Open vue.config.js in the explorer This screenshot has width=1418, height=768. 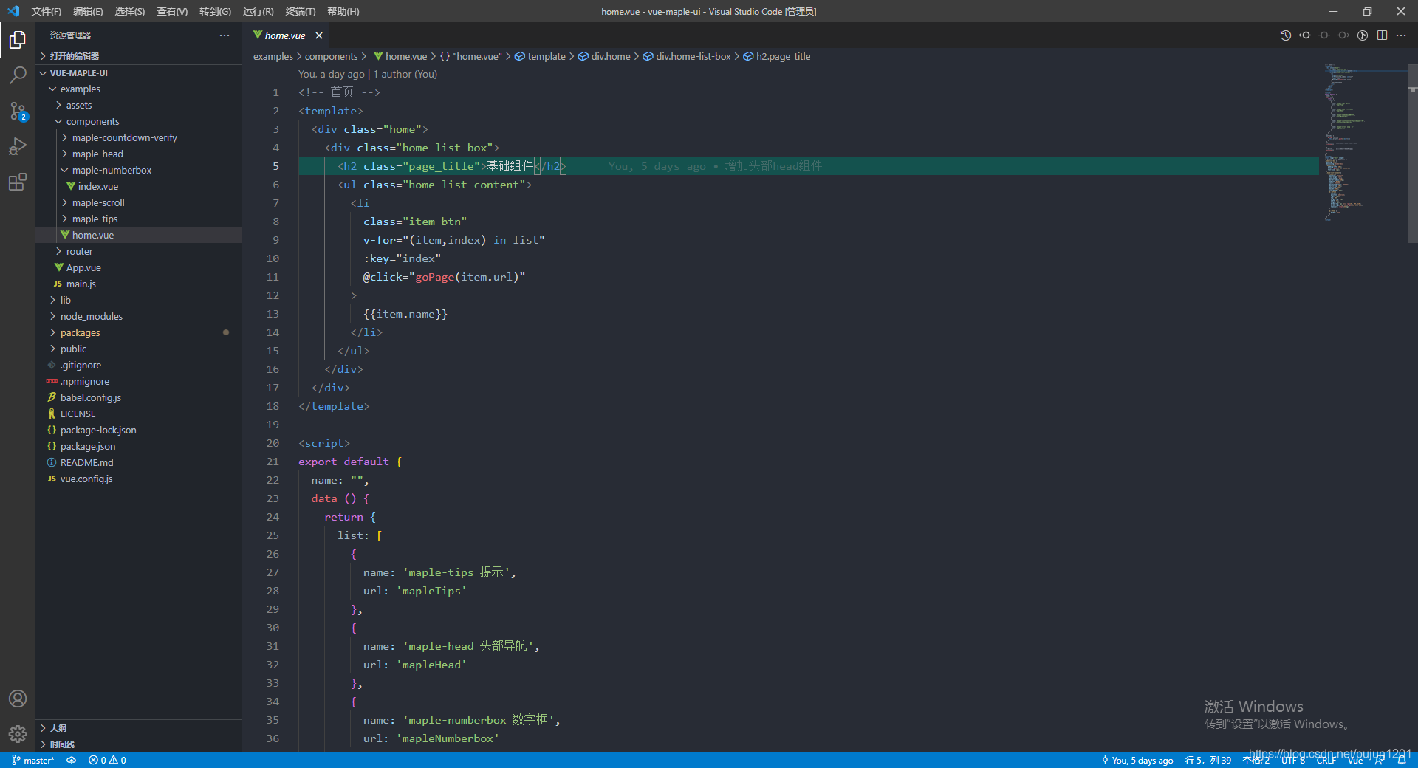click(138, 479)
